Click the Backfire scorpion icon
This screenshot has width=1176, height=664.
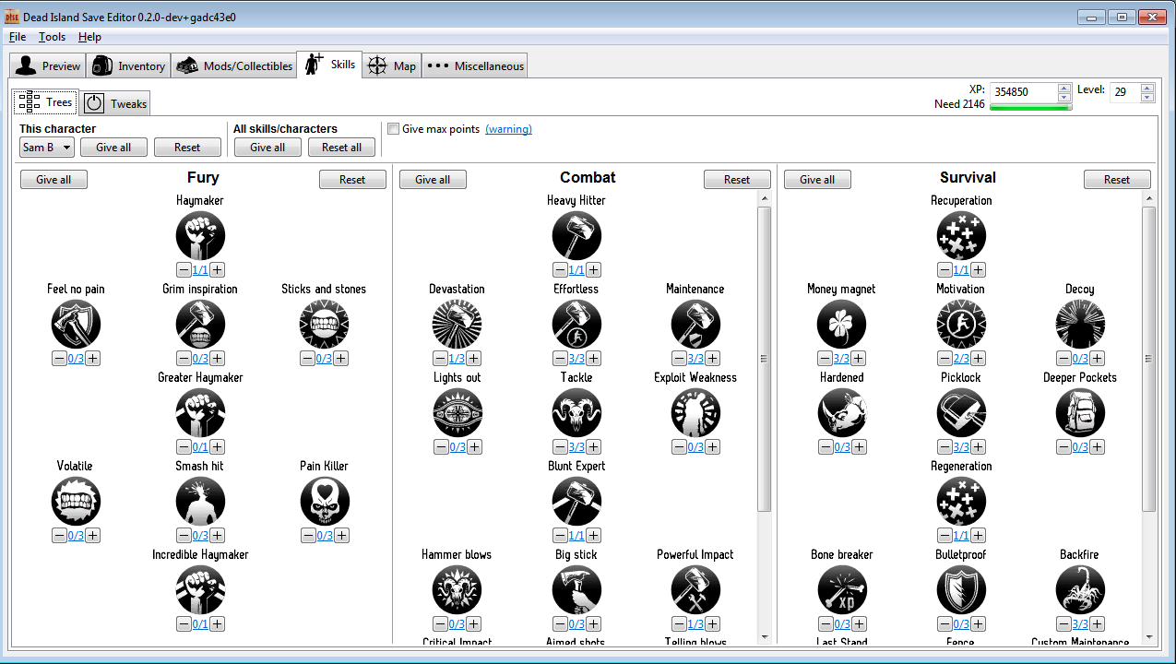[1080, 589]
